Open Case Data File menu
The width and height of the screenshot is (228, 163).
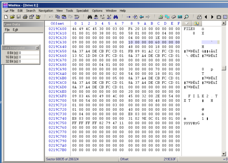pos(7,30)
